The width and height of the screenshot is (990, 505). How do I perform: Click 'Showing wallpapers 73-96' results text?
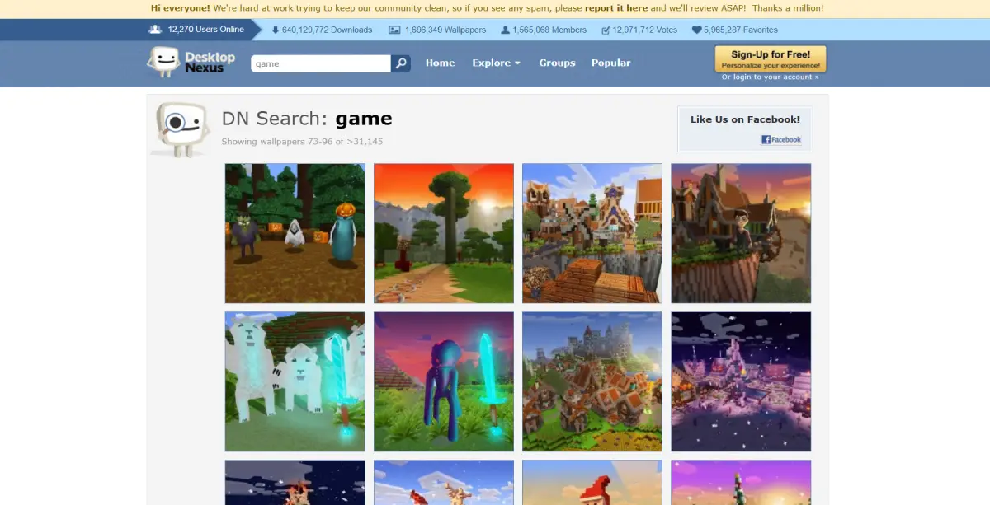302,142
